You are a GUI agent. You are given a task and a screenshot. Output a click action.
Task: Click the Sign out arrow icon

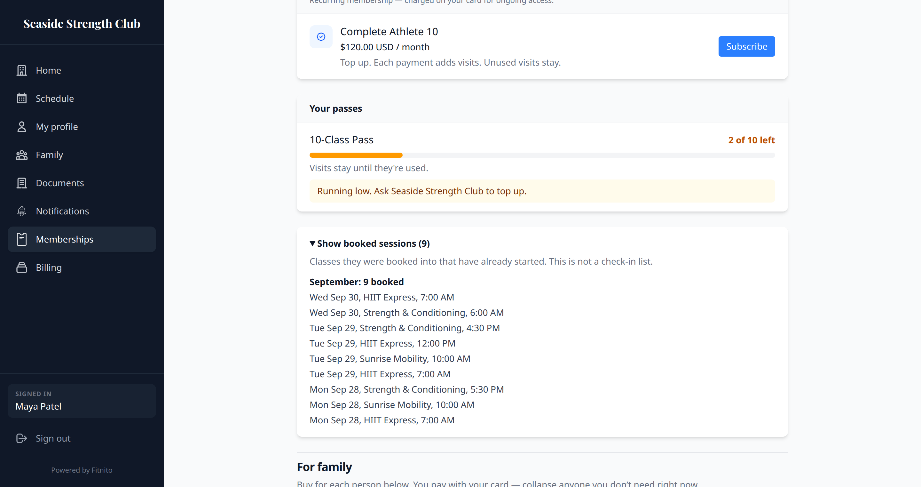[x=22, y=438]
